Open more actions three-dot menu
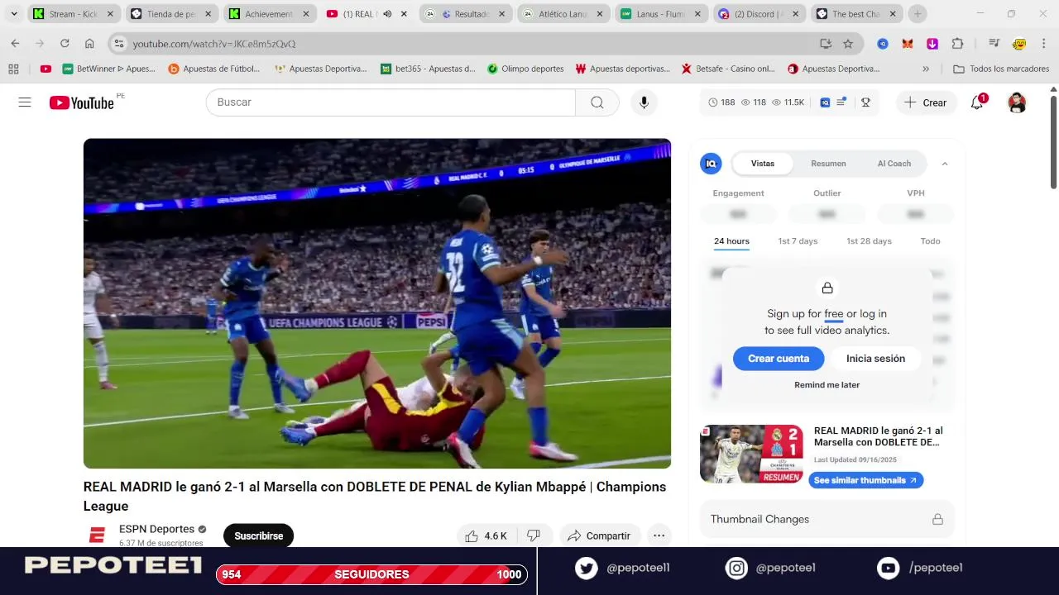 pos(659,535)
